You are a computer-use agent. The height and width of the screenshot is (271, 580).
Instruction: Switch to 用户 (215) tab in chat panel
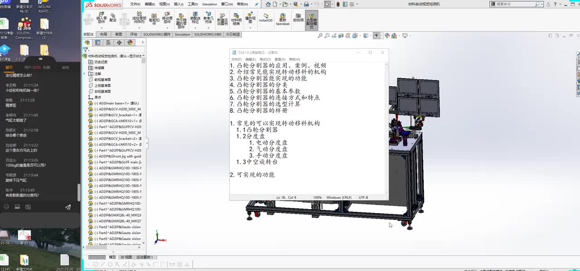pyautogui.click(x=33, y=67)
